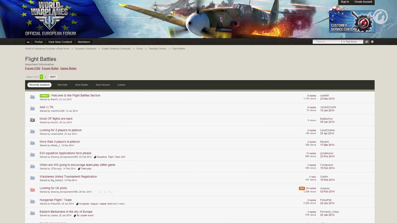Open last poster Primarch_Victus profile
Screen dimensions: 397x223
pos(329,212)
